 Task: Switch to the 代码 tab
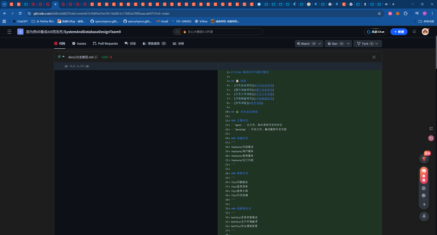click(x=59, y=44)
